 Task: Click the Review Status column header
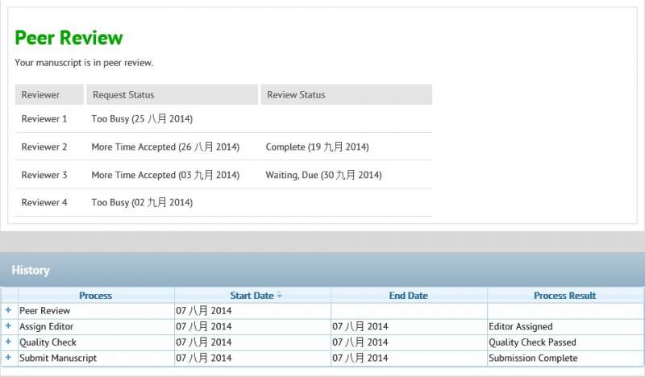click(296, 95)
